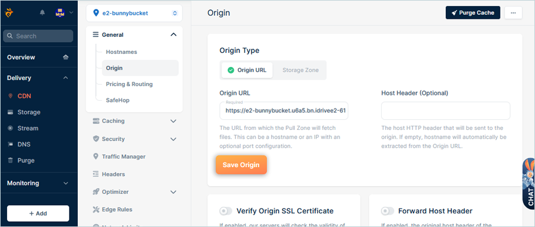Click the Search field in sidebar
This screenshot has height=227, width=535.
click(38, 36)
